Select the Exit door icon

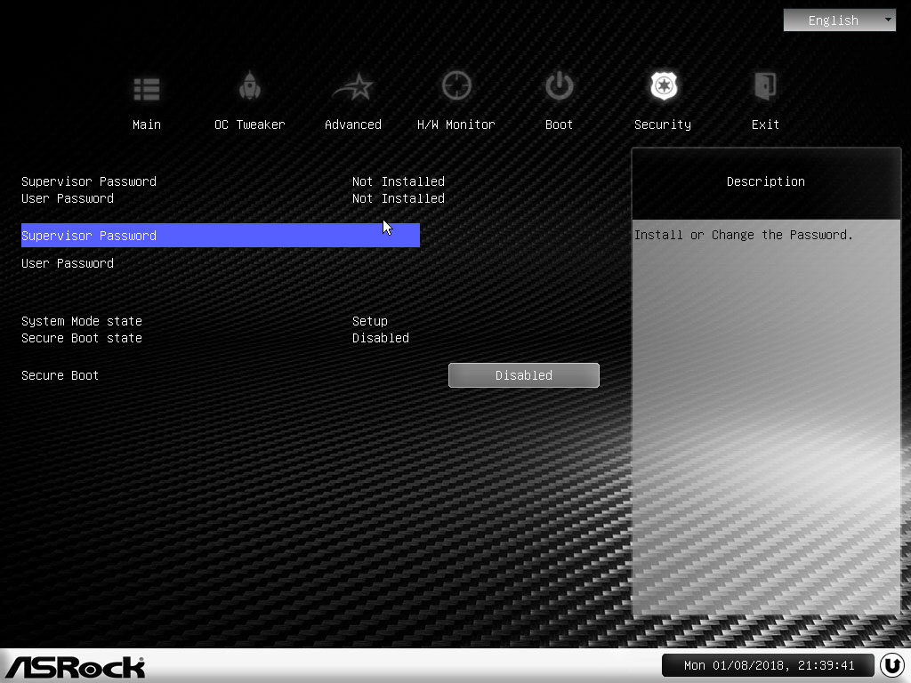click(765, 86)
